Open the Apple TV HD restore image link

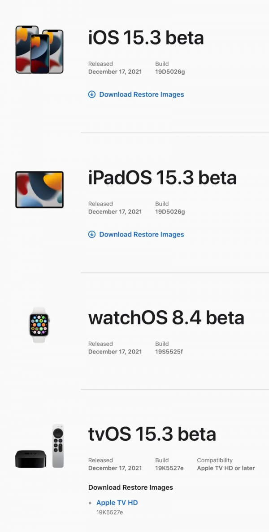tap(117, 502)
